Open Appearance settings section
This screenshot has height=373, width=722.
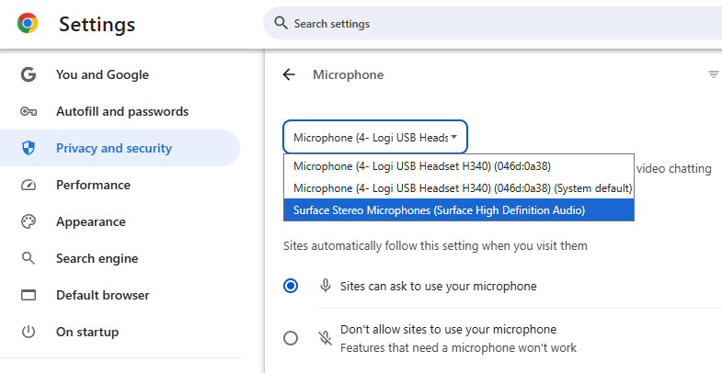[x=91, y=221]
